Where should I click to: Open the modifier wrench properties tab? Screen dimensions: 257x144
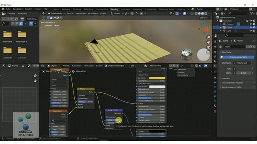pyautogui.click(x=215, y=82)
